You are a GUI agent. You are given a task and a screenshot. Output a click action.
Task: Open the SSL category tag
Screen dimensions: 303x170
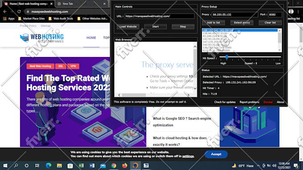[x=61, y=66]
